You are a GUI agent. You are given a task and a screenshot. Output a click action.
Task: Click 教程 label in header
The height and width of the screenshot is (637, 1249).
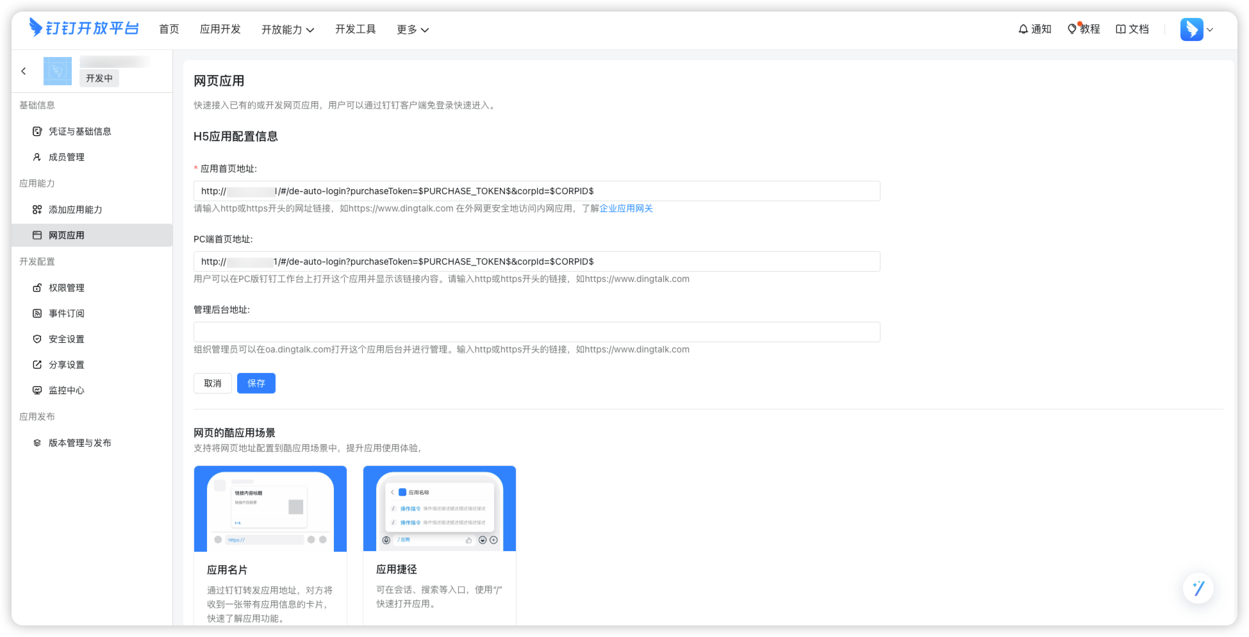coord(1090,29)
